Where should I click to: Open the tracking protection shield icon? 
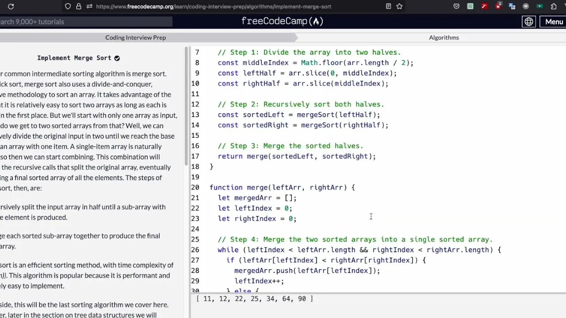click(x=68, y=6)
